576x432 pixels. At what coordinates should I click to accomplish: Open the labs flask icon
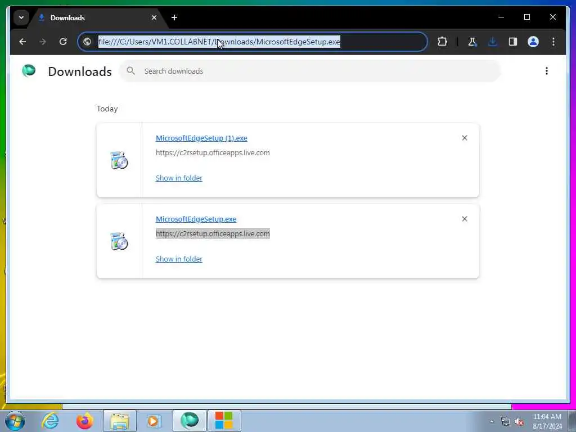472,42
